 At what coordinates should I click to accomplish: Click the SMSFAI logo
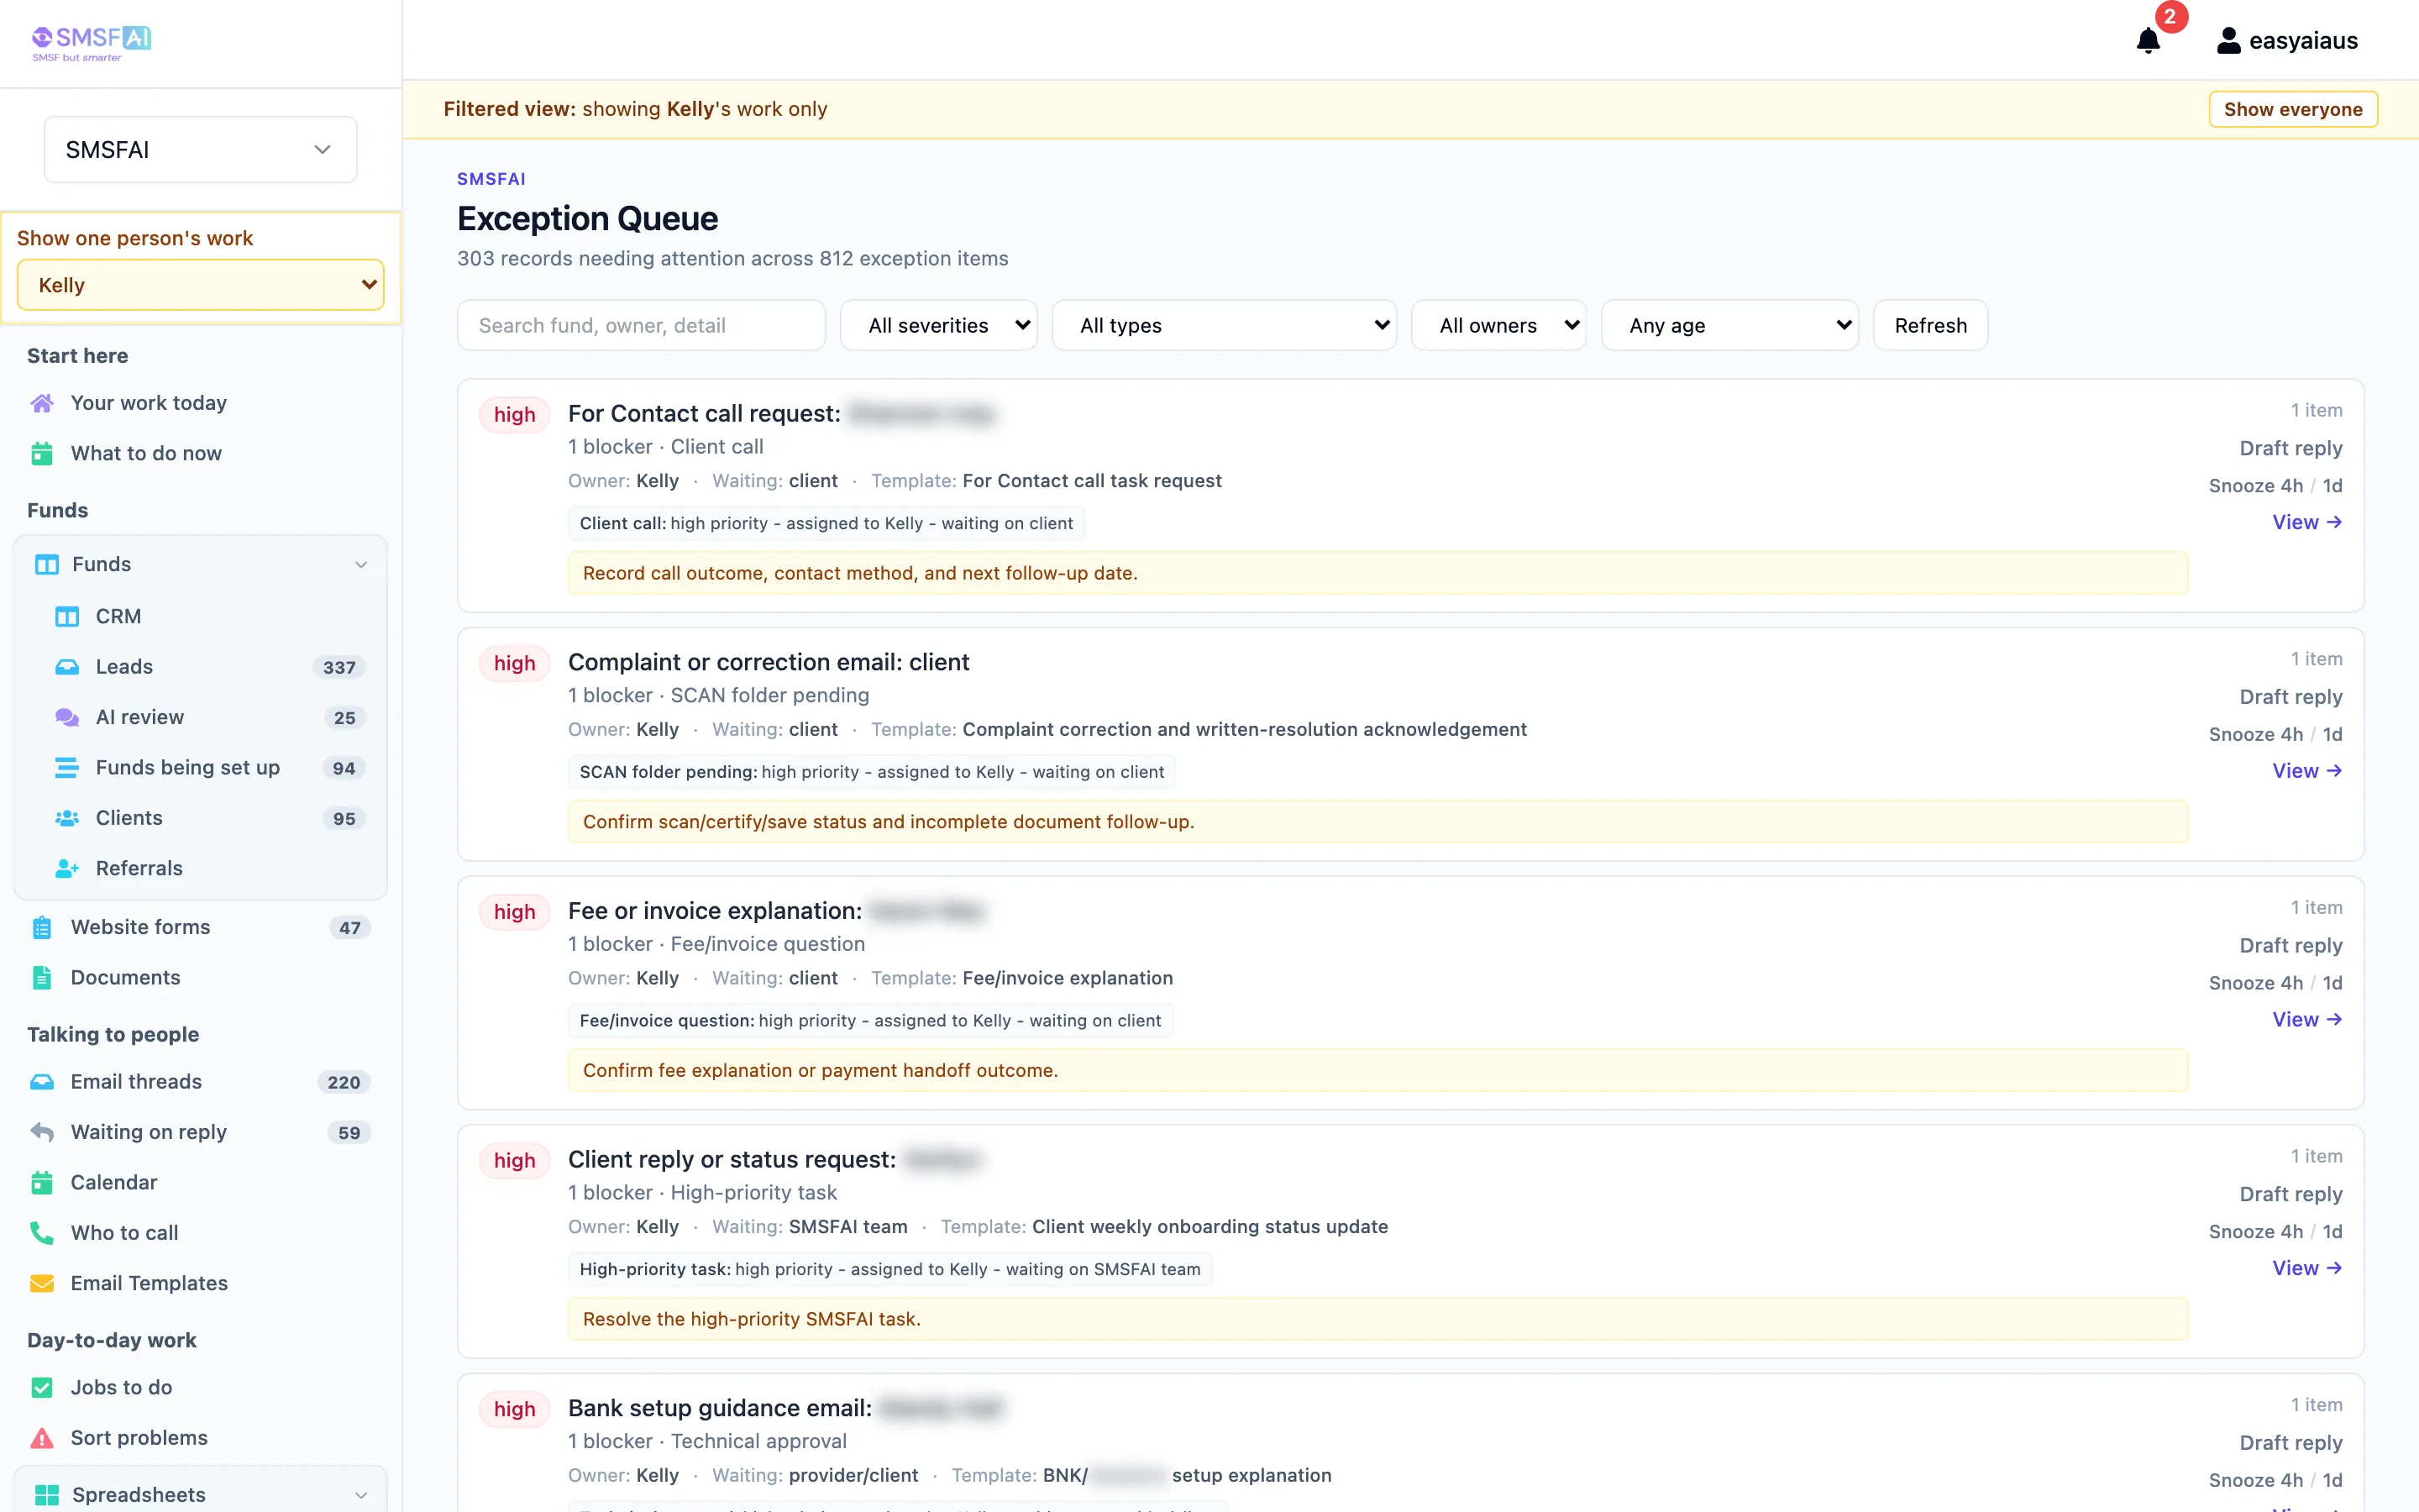tap(91, 43)
